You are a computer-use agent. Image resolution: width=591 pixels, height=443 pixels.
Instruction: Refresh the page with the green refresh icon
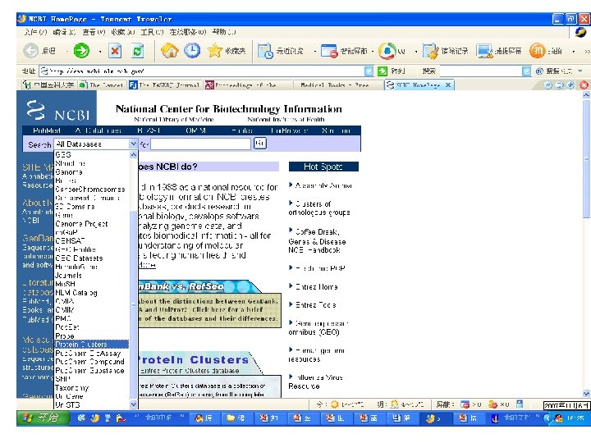[x=137, y=51]
